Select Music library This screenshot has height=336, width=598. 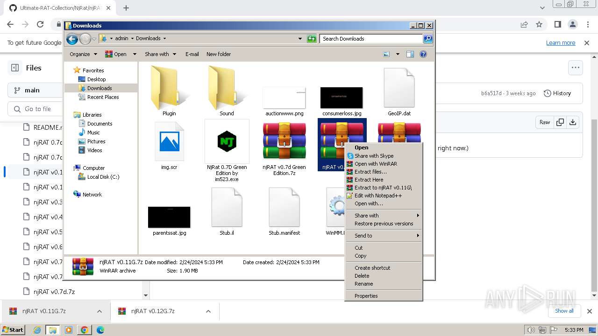pos(89,133)
